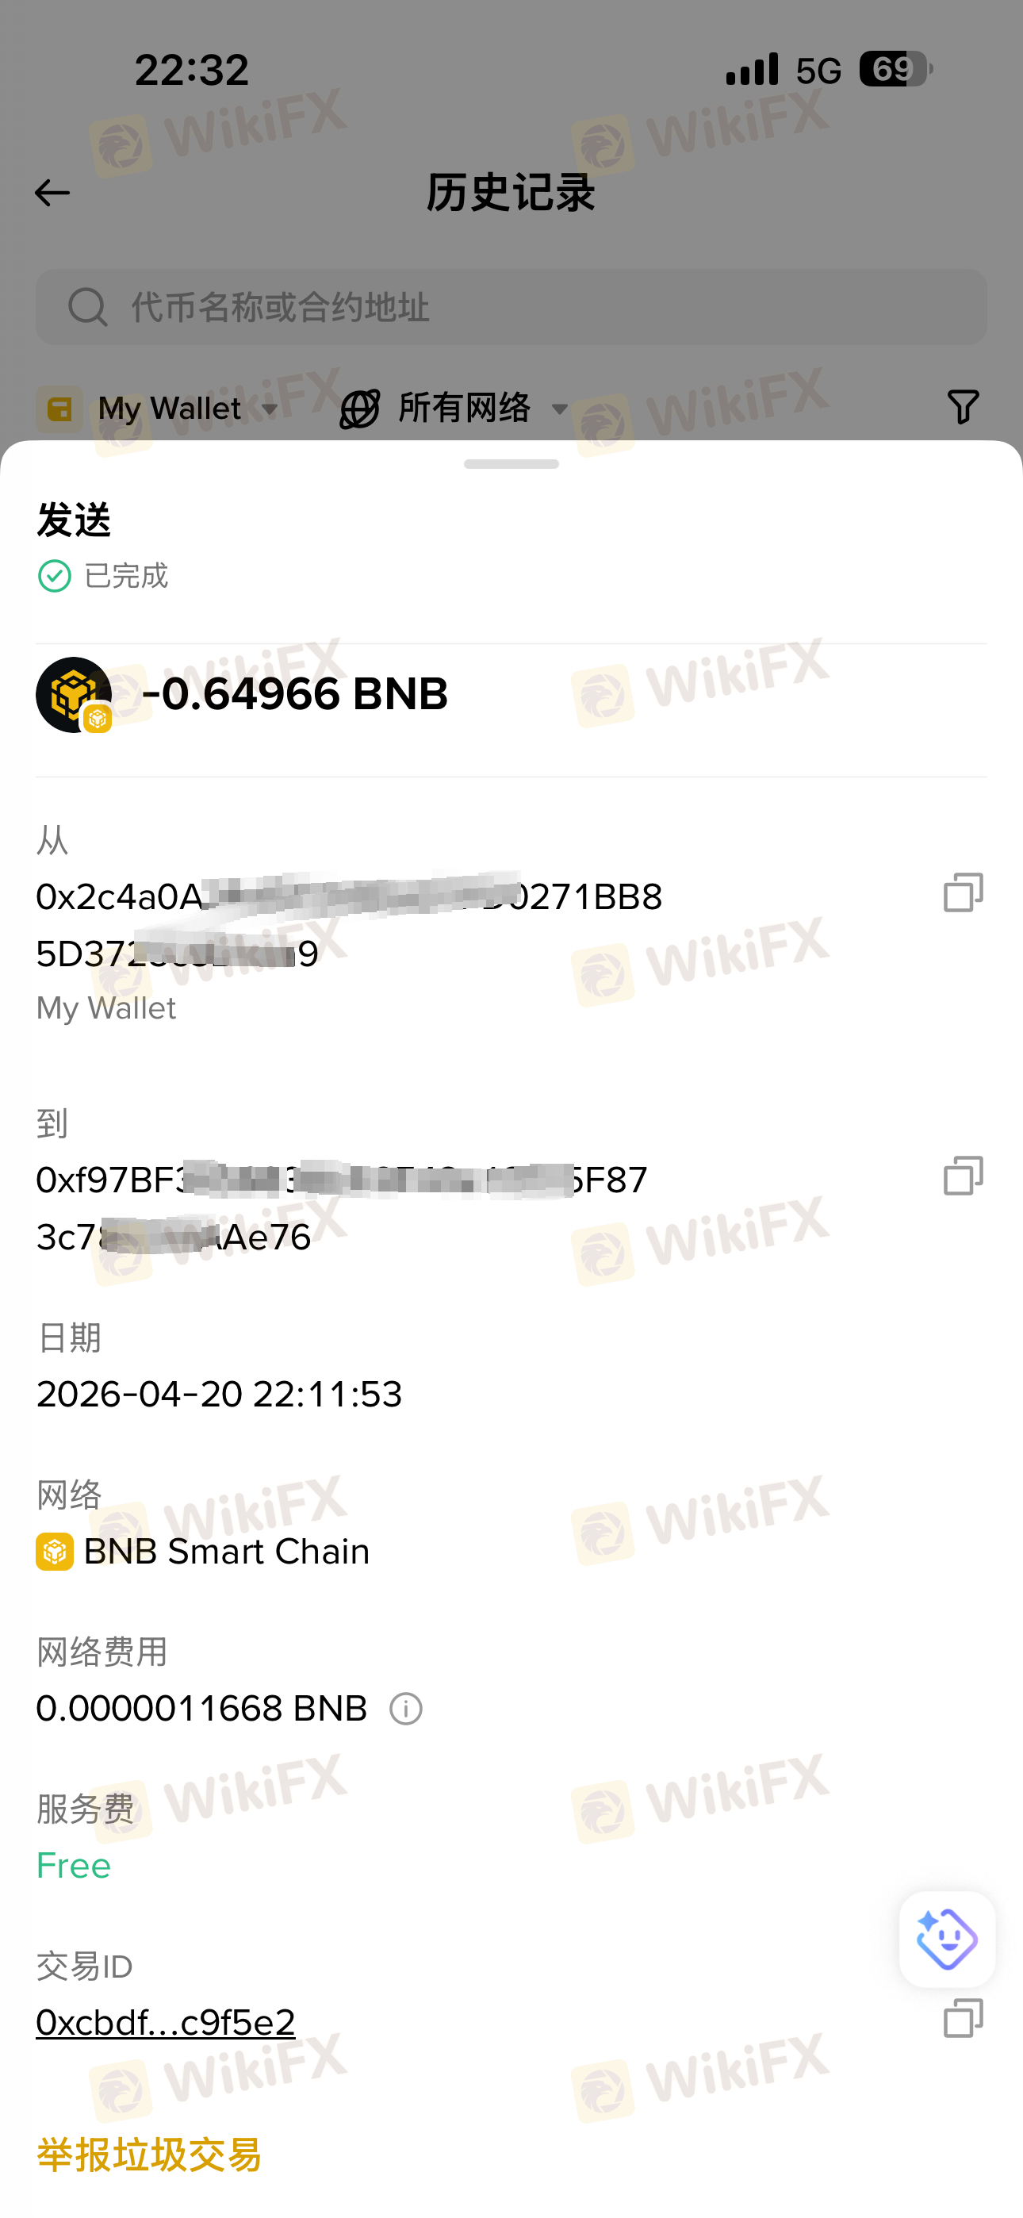Tap the 历史记录 page title

pyautogui.click(x=511, y=192)
